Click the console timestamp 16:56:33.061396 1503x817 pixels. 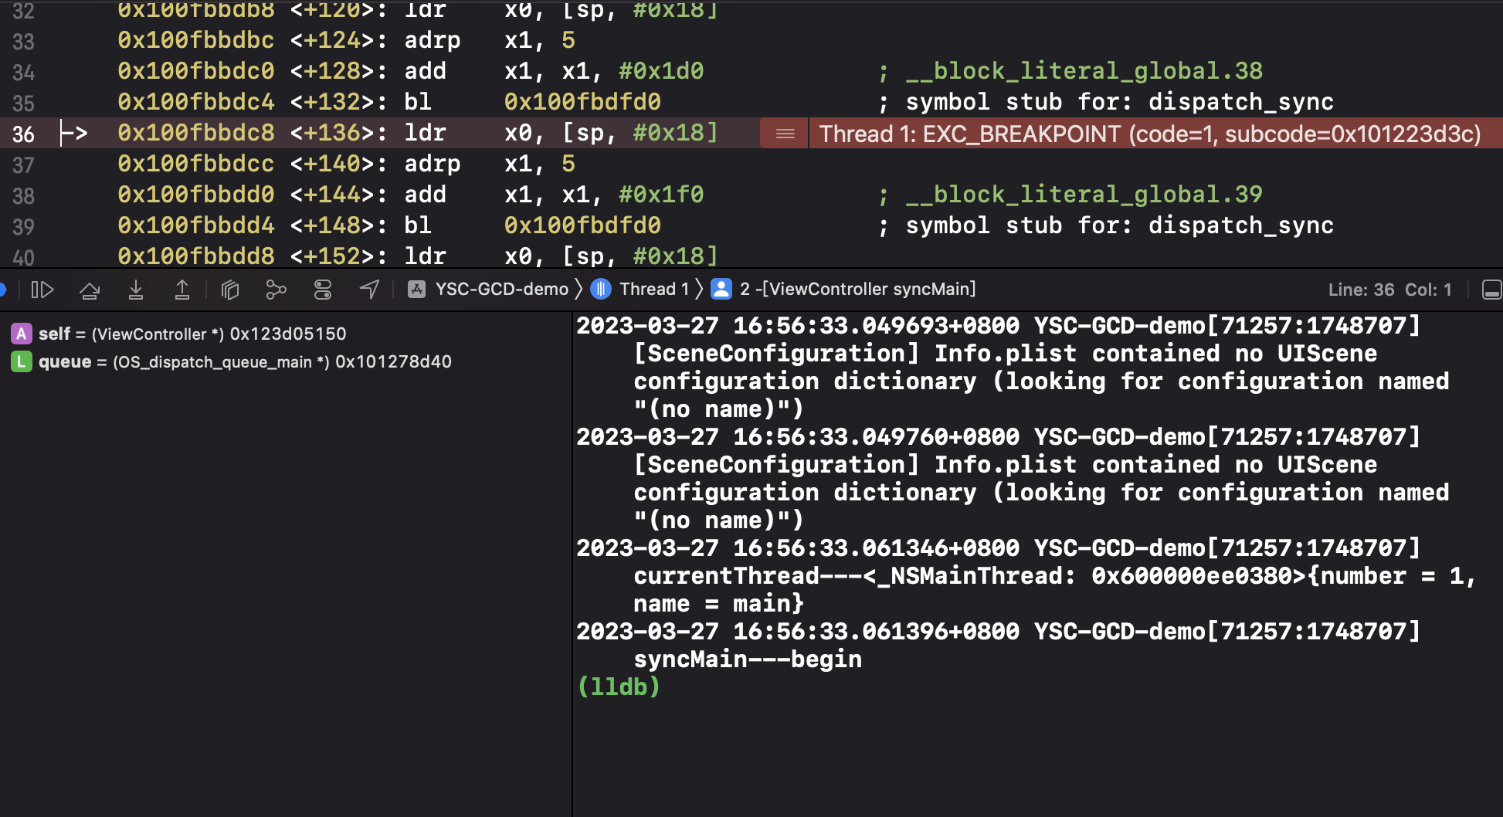point(876,632)
